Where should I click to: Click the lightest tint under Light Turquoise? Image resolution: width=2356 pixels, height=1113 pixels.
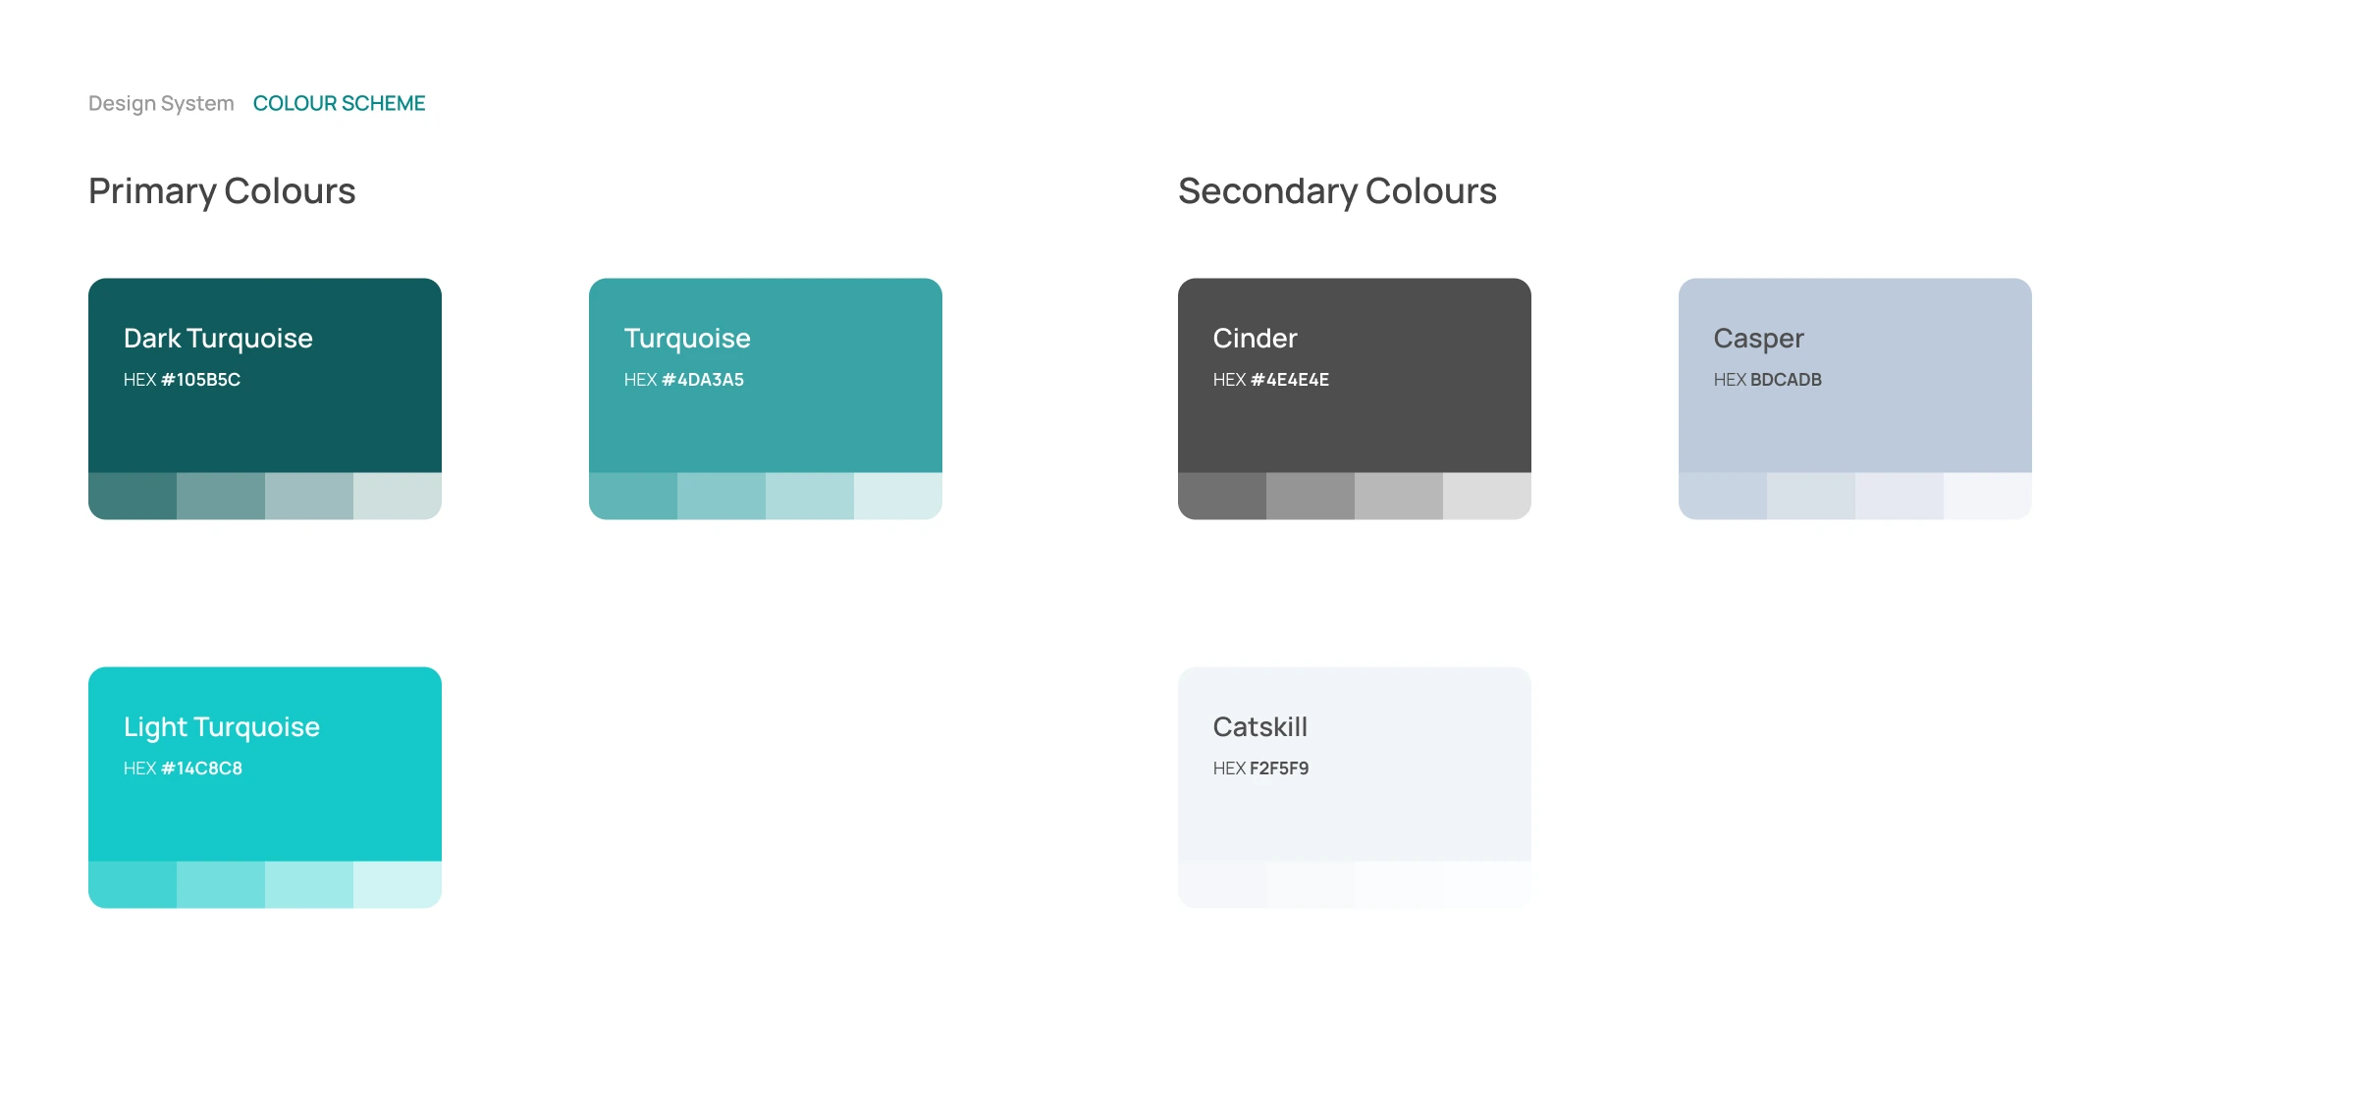point(398,884)
